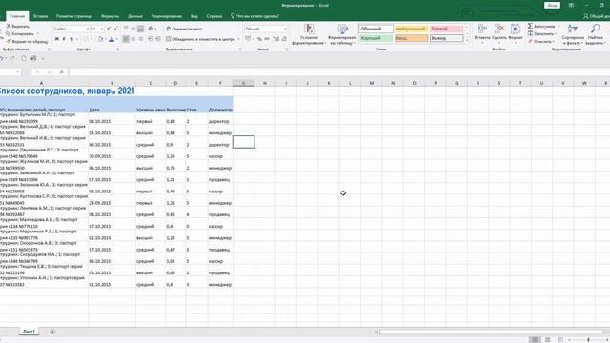Image resolution: width=610 pixels, height=343 pixels.
Task: Toggle top vertical alignment
Action: click(126, 29)
